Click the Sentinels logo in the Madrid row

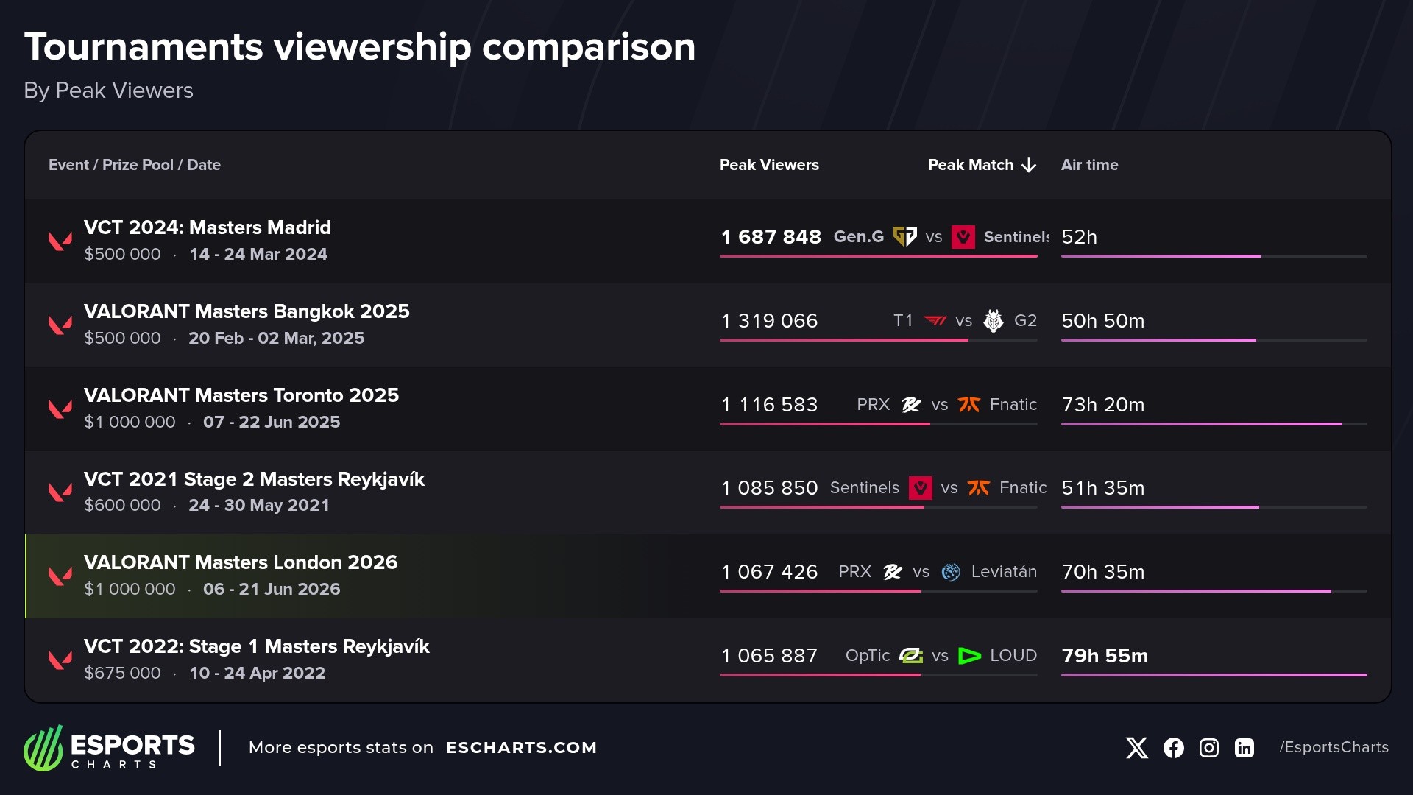[963, 237]
